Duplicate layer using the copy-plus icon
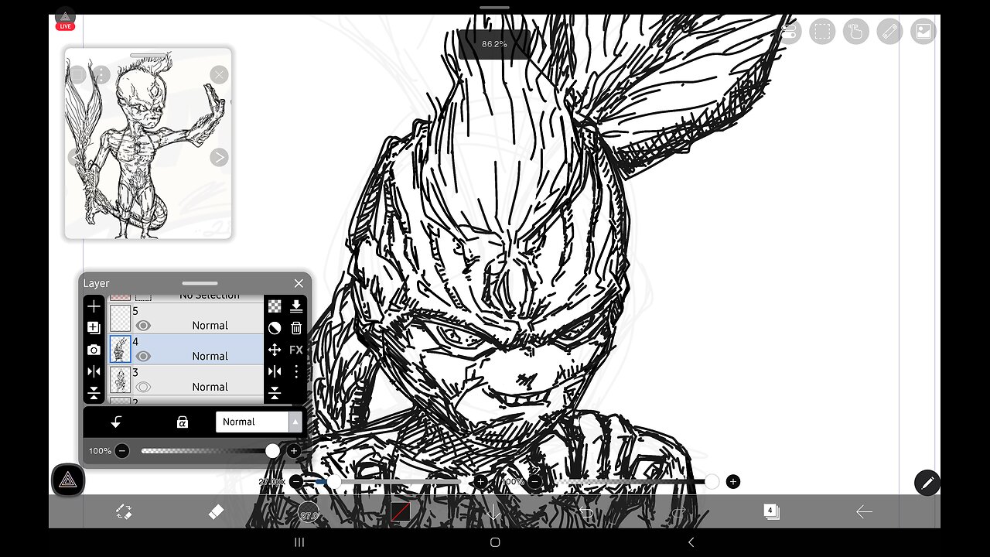 94,328
